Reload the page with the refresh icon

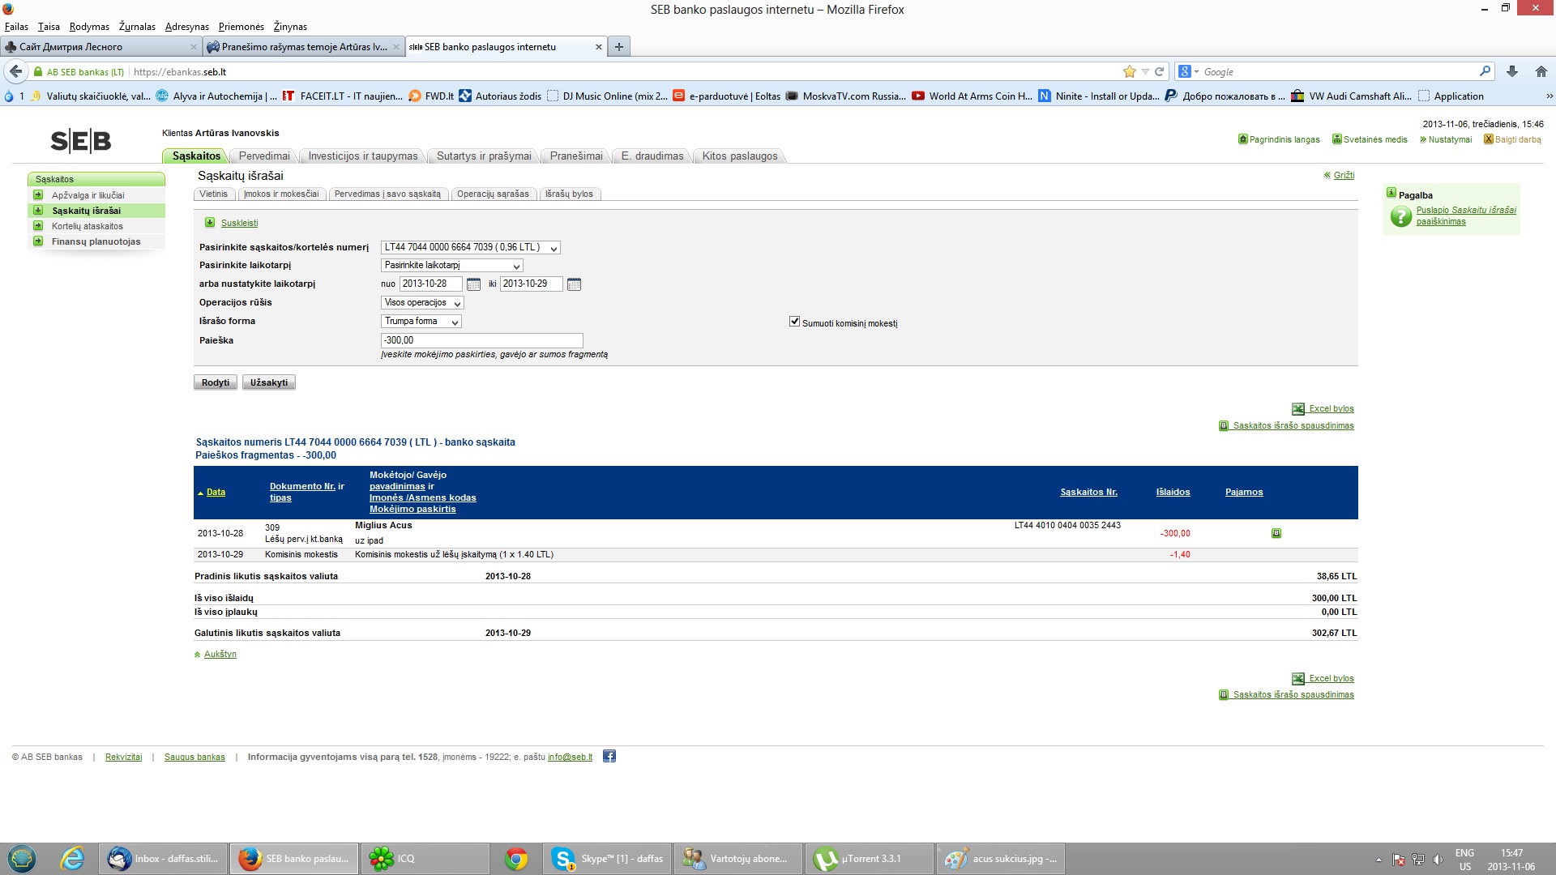click(1160, 71)
